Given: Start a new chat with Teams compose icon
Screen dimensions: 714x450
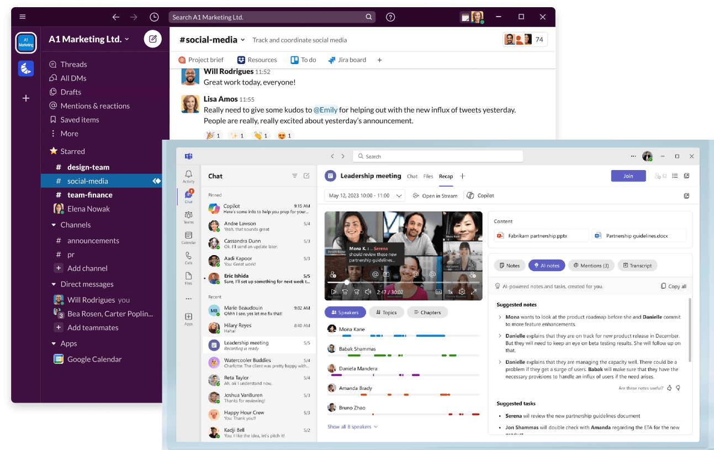Looking at the screenshot, I should 306,176.
